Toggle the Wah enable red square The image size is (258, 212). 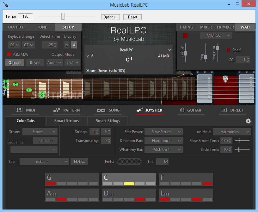[185, 35]
